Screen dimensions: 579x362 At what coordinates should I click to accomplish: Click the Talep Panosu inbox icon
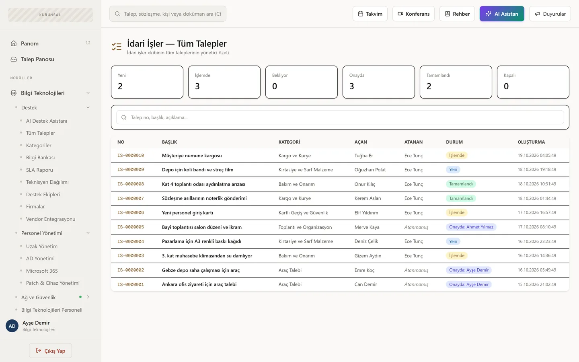(14, 59)
